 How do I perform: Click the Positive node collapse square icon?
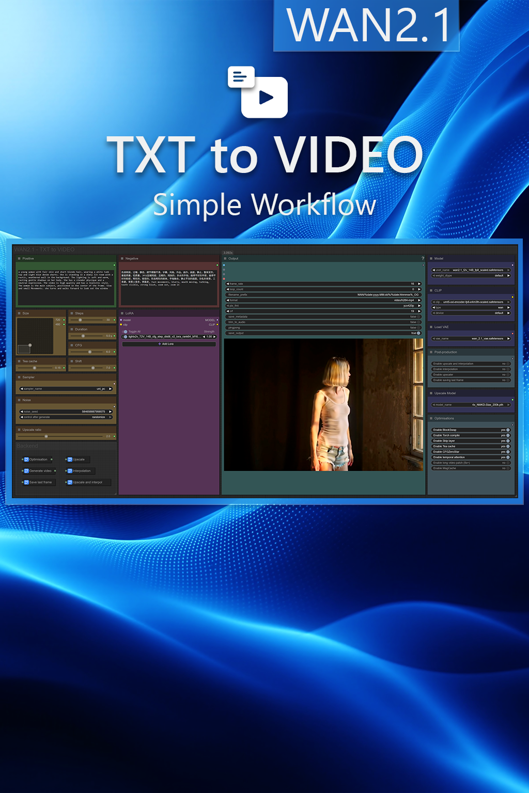coord(19,259)
